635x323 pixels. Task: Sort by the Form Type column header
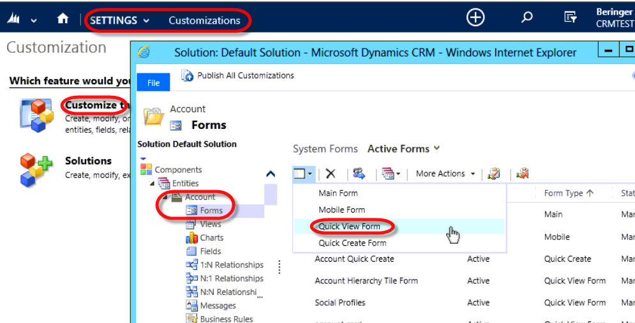[x=569, y=193]
